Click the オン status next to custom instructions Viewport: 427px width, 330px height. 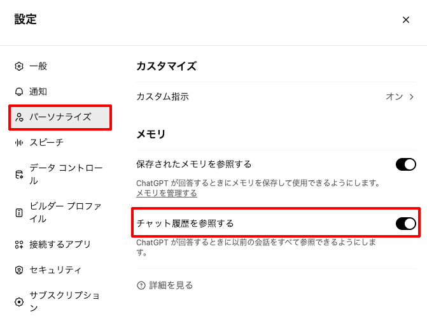pyautogui.click(x=394, y=97)
